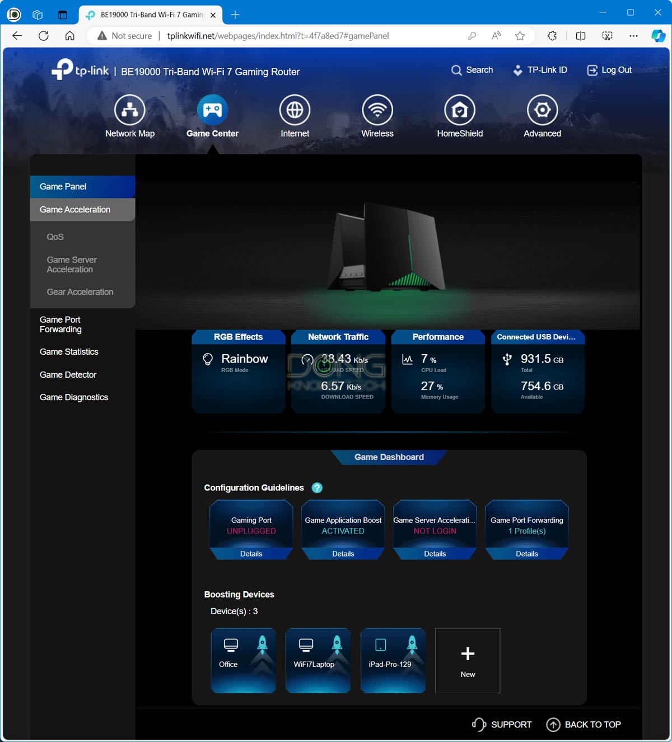This screenshot has width=672, height=742.
Task: Toggle browser Split screen icon
Action: [581, 36]
